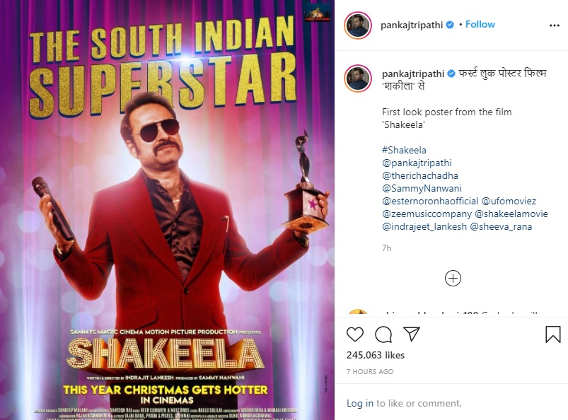Share the post using the paper plane icon
This screenshot has height=420, width=568.
412,334
